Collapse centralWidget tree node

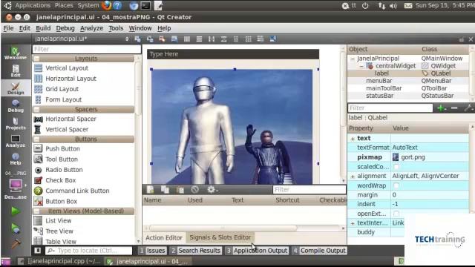pyautogui.click(x=361, y=66)
